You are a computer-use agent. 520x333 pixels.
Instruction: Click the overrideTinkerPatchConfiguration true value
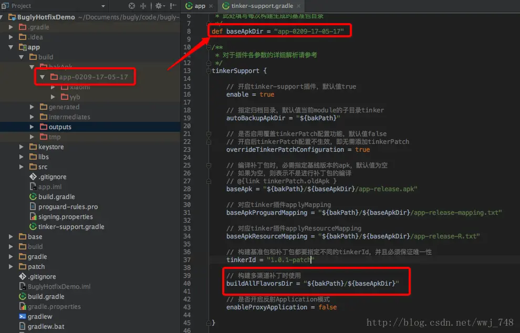pyautogui.click(x=362, y=150)
